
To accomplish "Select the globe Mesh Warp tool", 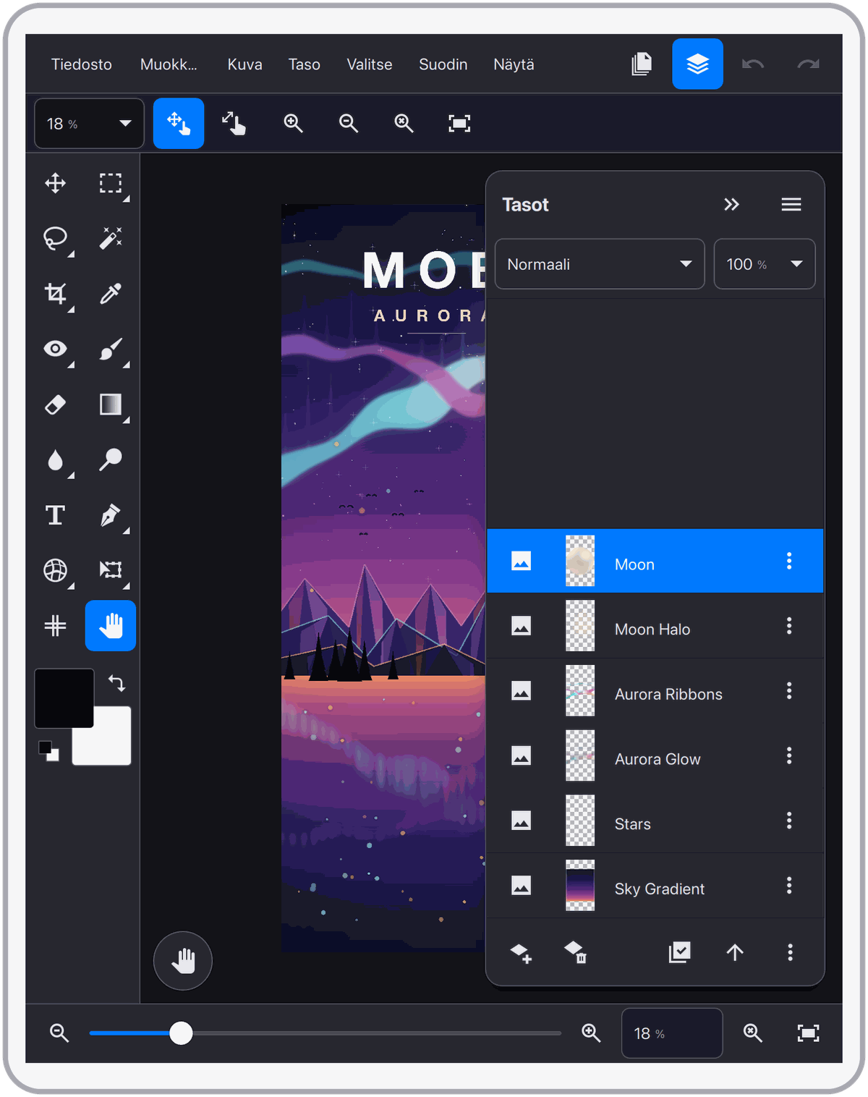I will [x=56, y=570].
